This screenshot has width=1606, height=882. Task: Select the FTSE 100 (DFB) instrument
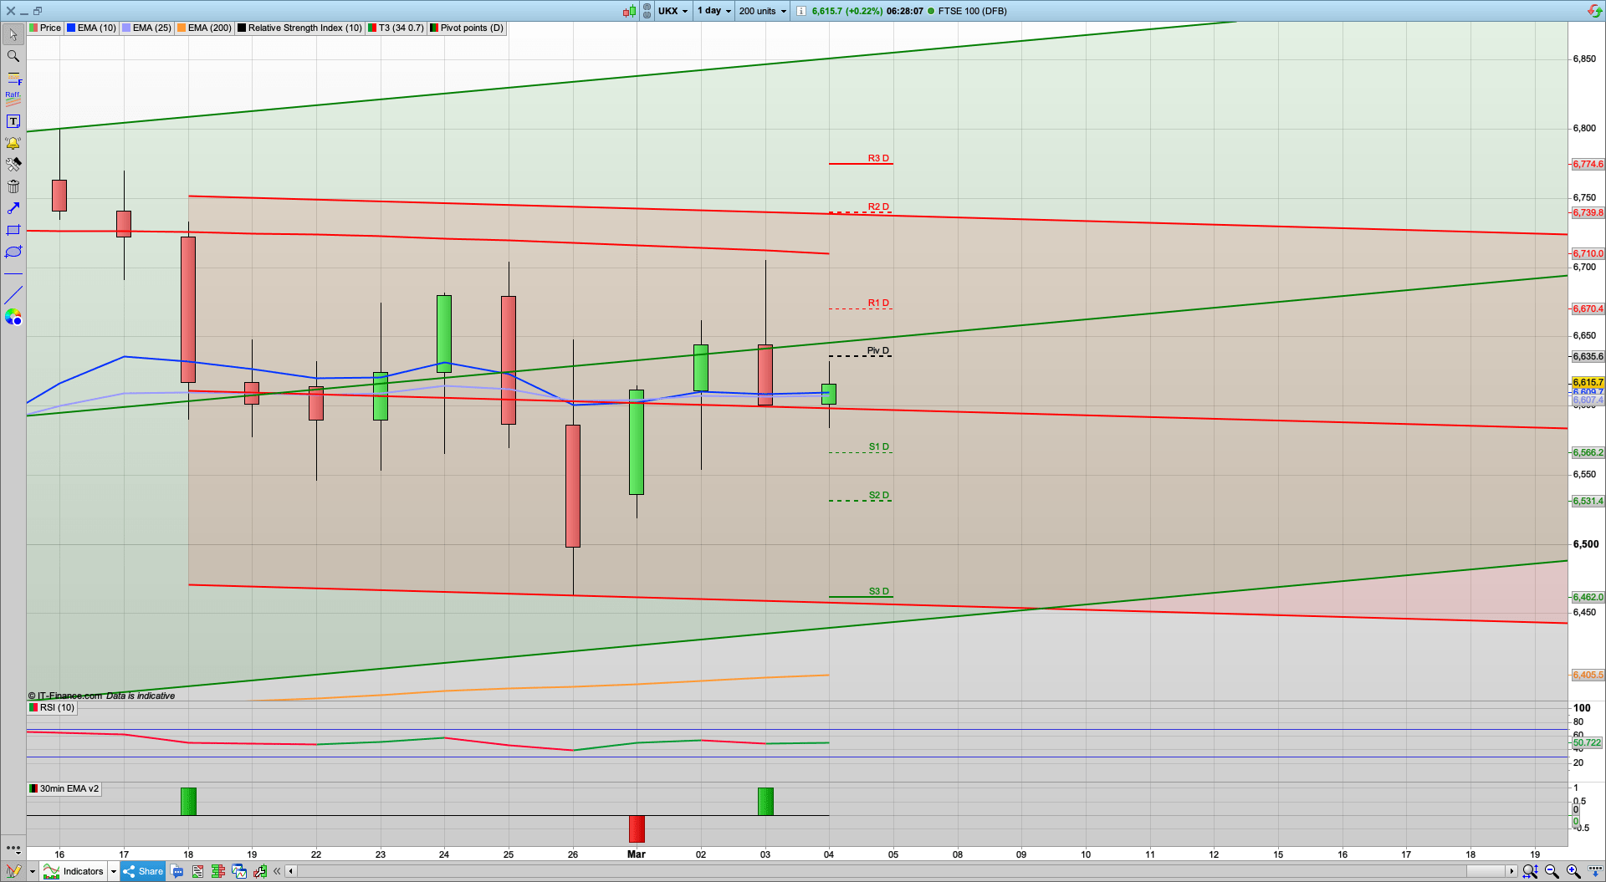coord(970,11)
